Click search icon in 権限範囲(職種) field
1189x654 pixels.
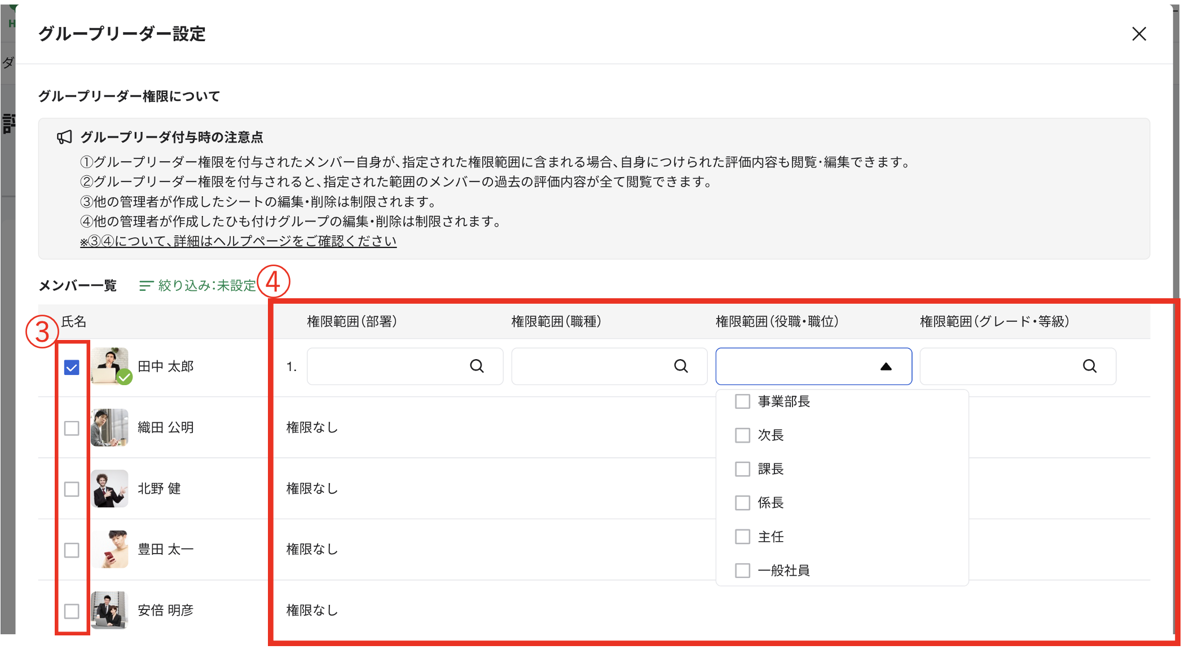pyautogui.click(x=681, y=366)
